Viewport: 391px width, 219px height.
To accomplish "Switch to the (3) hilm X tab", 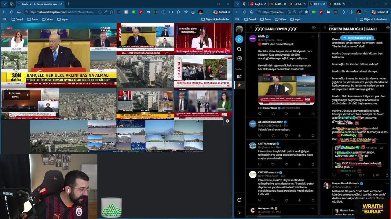I will 297,4.
